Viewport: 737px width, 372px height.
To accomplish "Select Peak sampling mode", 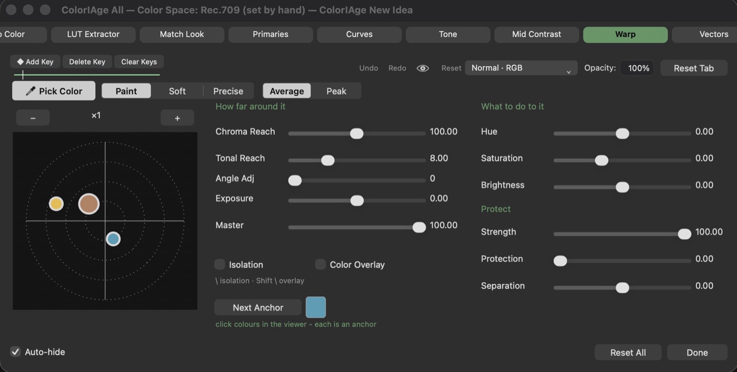I will [336, 91].
